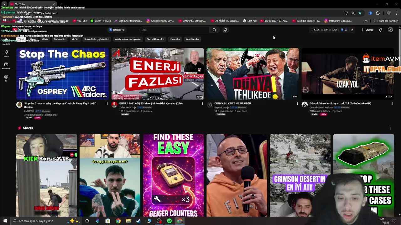Open ItsGR33K channel link
Screen dimensions: 401x225
pyautogui.click(x=29, y=111)
